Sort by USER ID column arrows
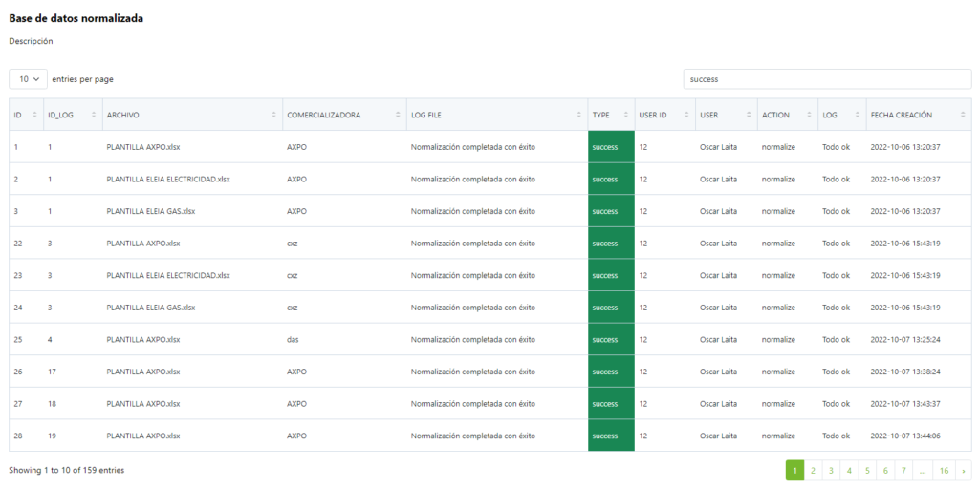The image size is (979, 489). [686, 116]
